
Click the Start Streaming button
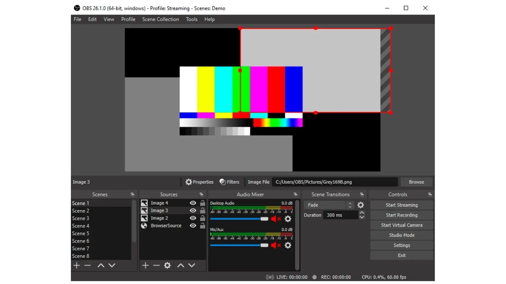tap(402, 205)
